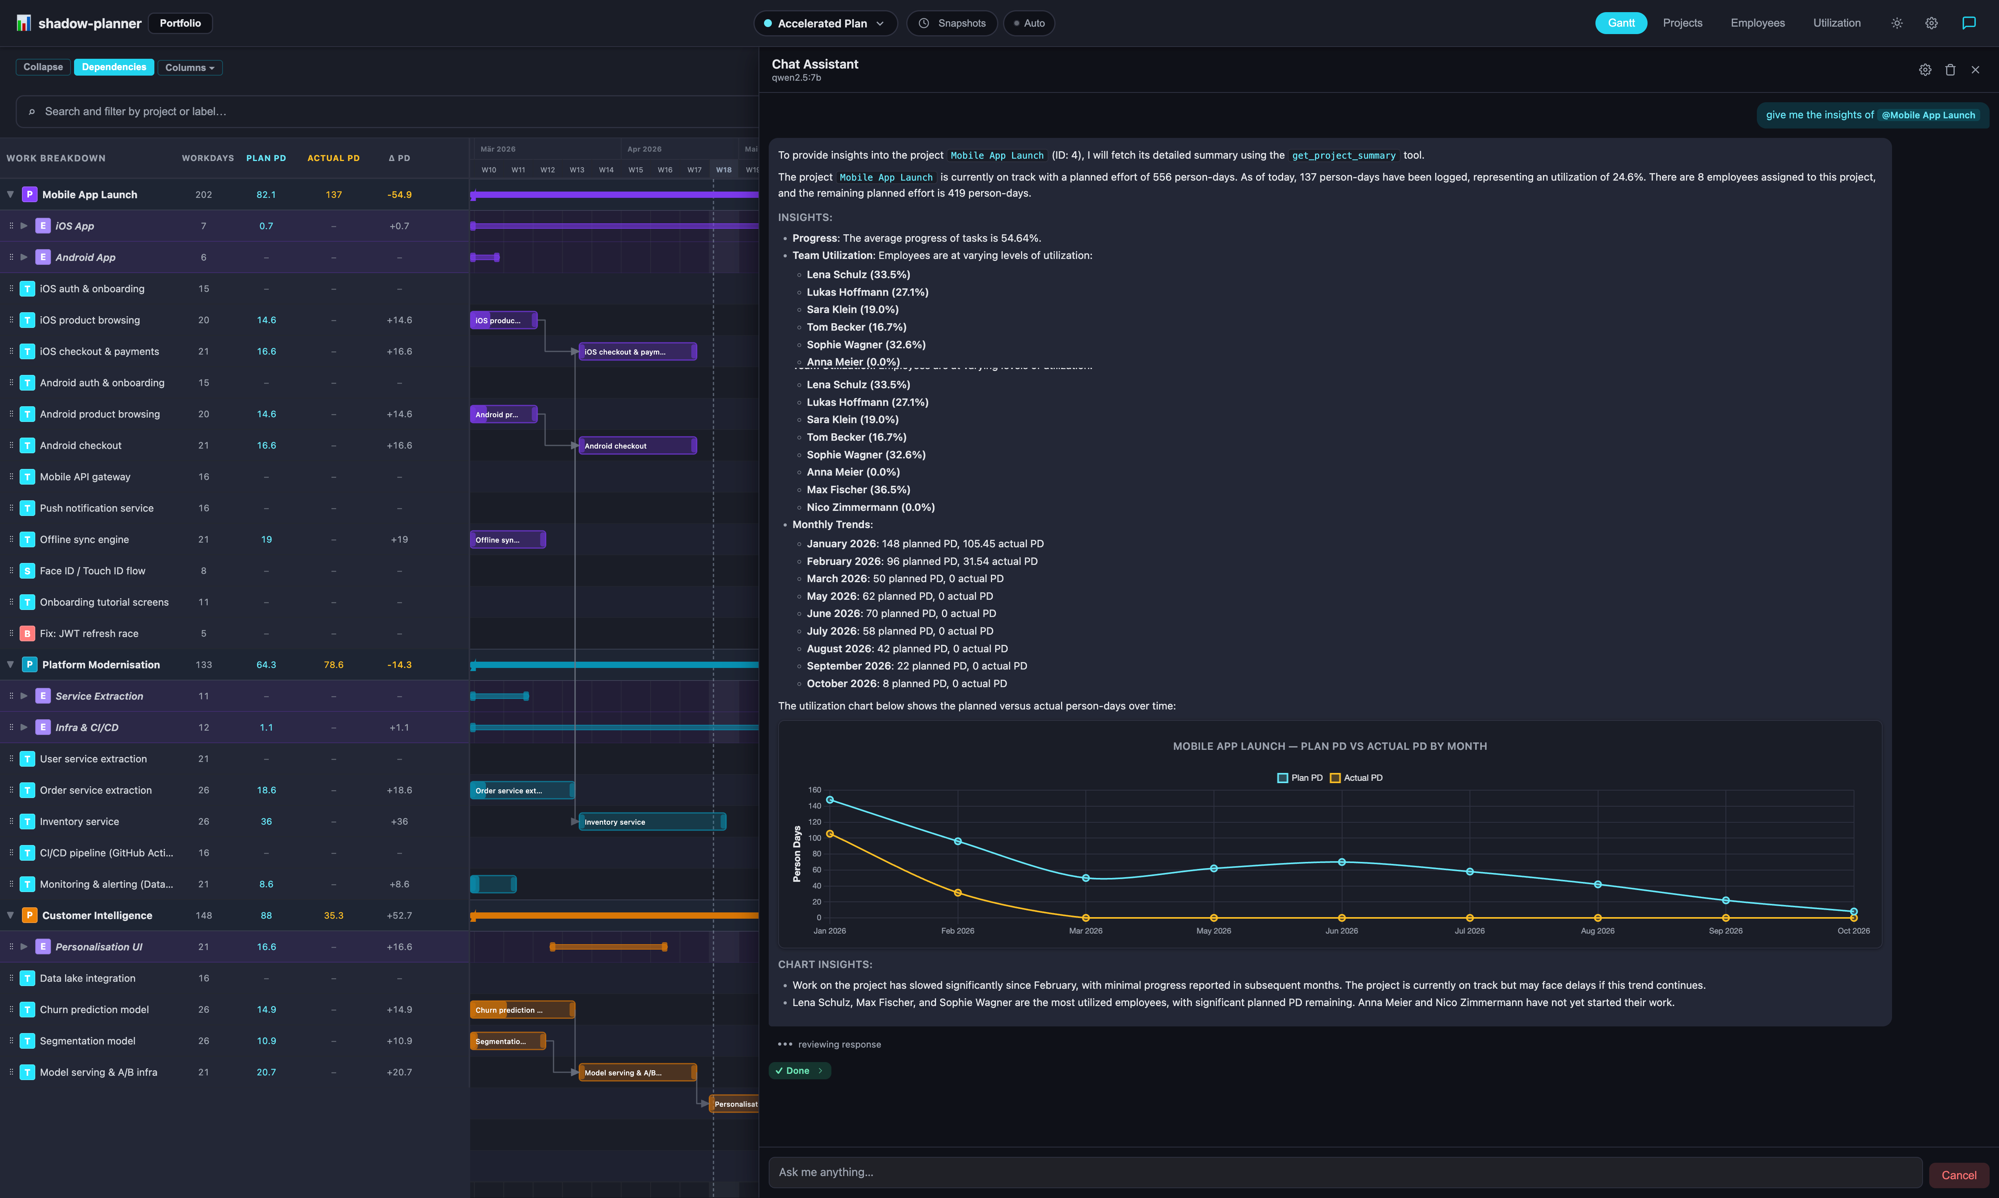Collapse the Platform Modernisation project
This screenshot has height=1198, width=1999.
click(x=11, y=664)
